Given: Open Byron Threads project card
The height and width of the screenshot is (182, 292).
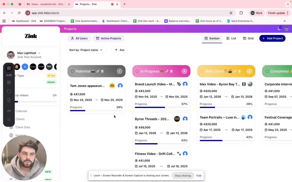Looking at the screenshot, I should coord(152,119).
